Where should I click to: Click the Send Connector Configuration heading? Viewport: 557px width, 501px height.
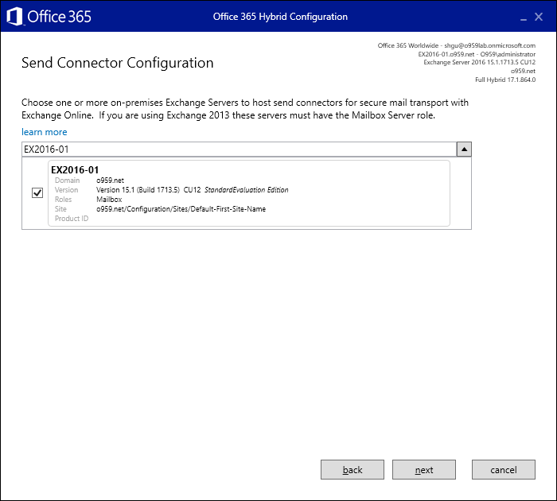coord(118,63)
